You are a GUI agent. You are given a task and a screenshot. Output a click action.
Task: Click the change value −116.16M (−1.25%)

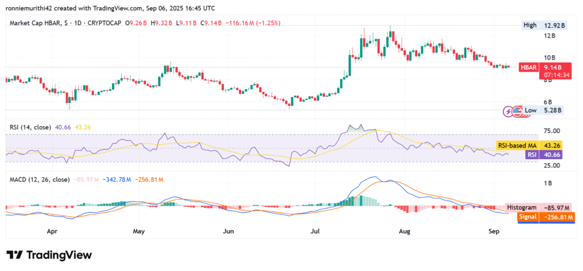(x=252, y=23)
